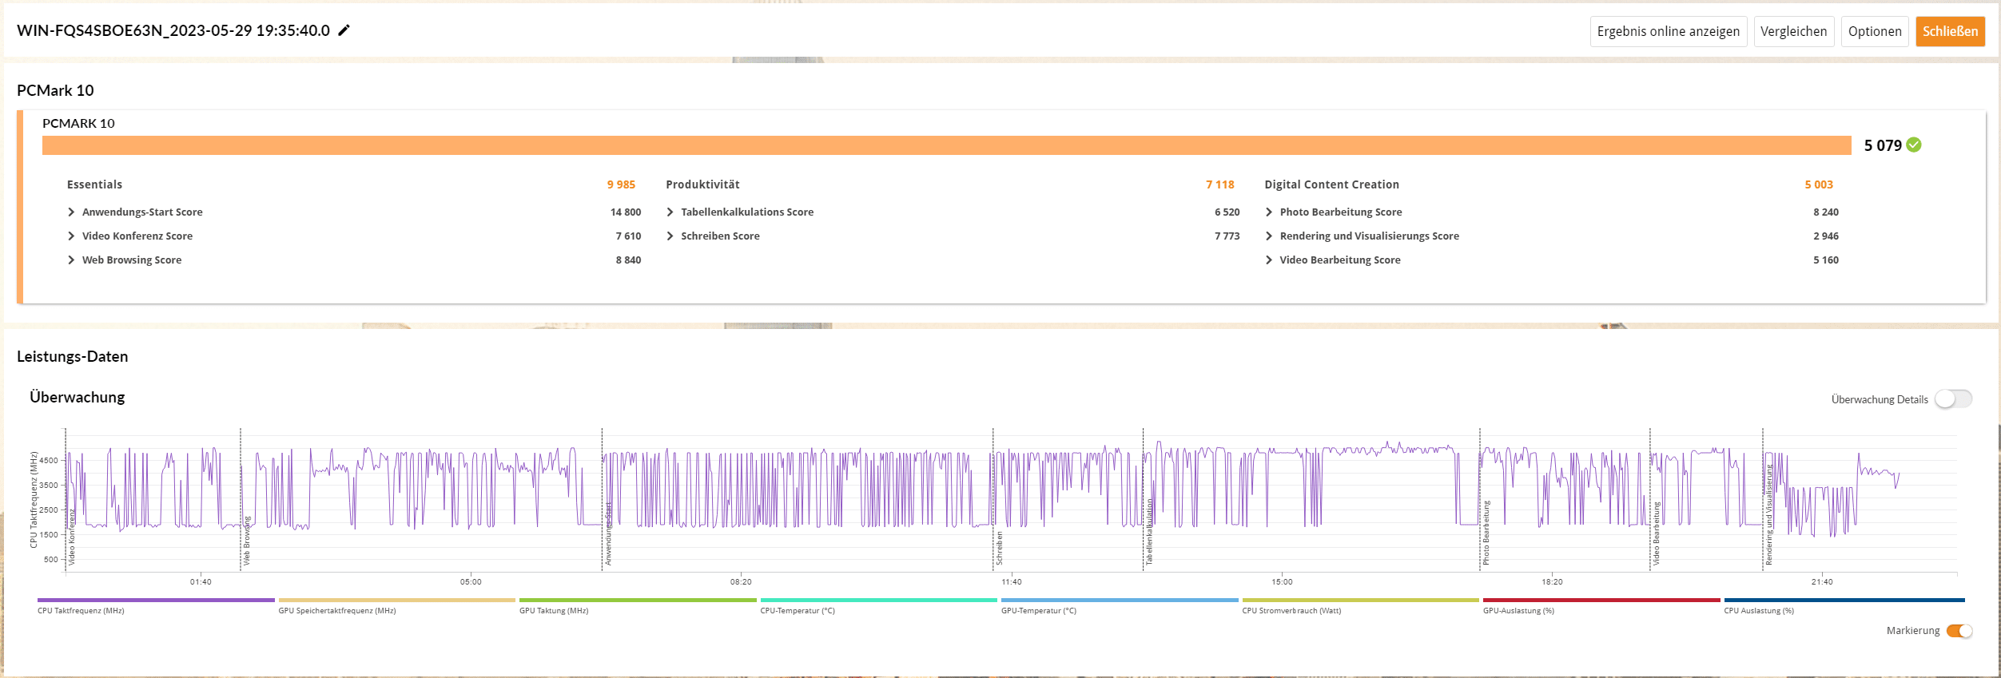
Task: Click the Photo Bearbeitung marker in chart
Action: tap(1486, 533)
